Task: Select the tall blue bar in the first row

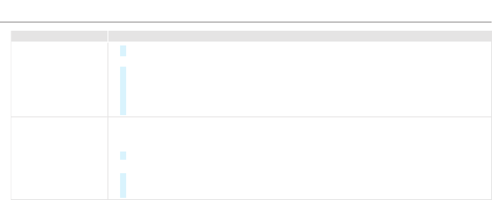Action: [123, 90]
